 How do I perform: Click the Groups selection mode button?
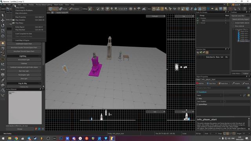coord(64,9)
